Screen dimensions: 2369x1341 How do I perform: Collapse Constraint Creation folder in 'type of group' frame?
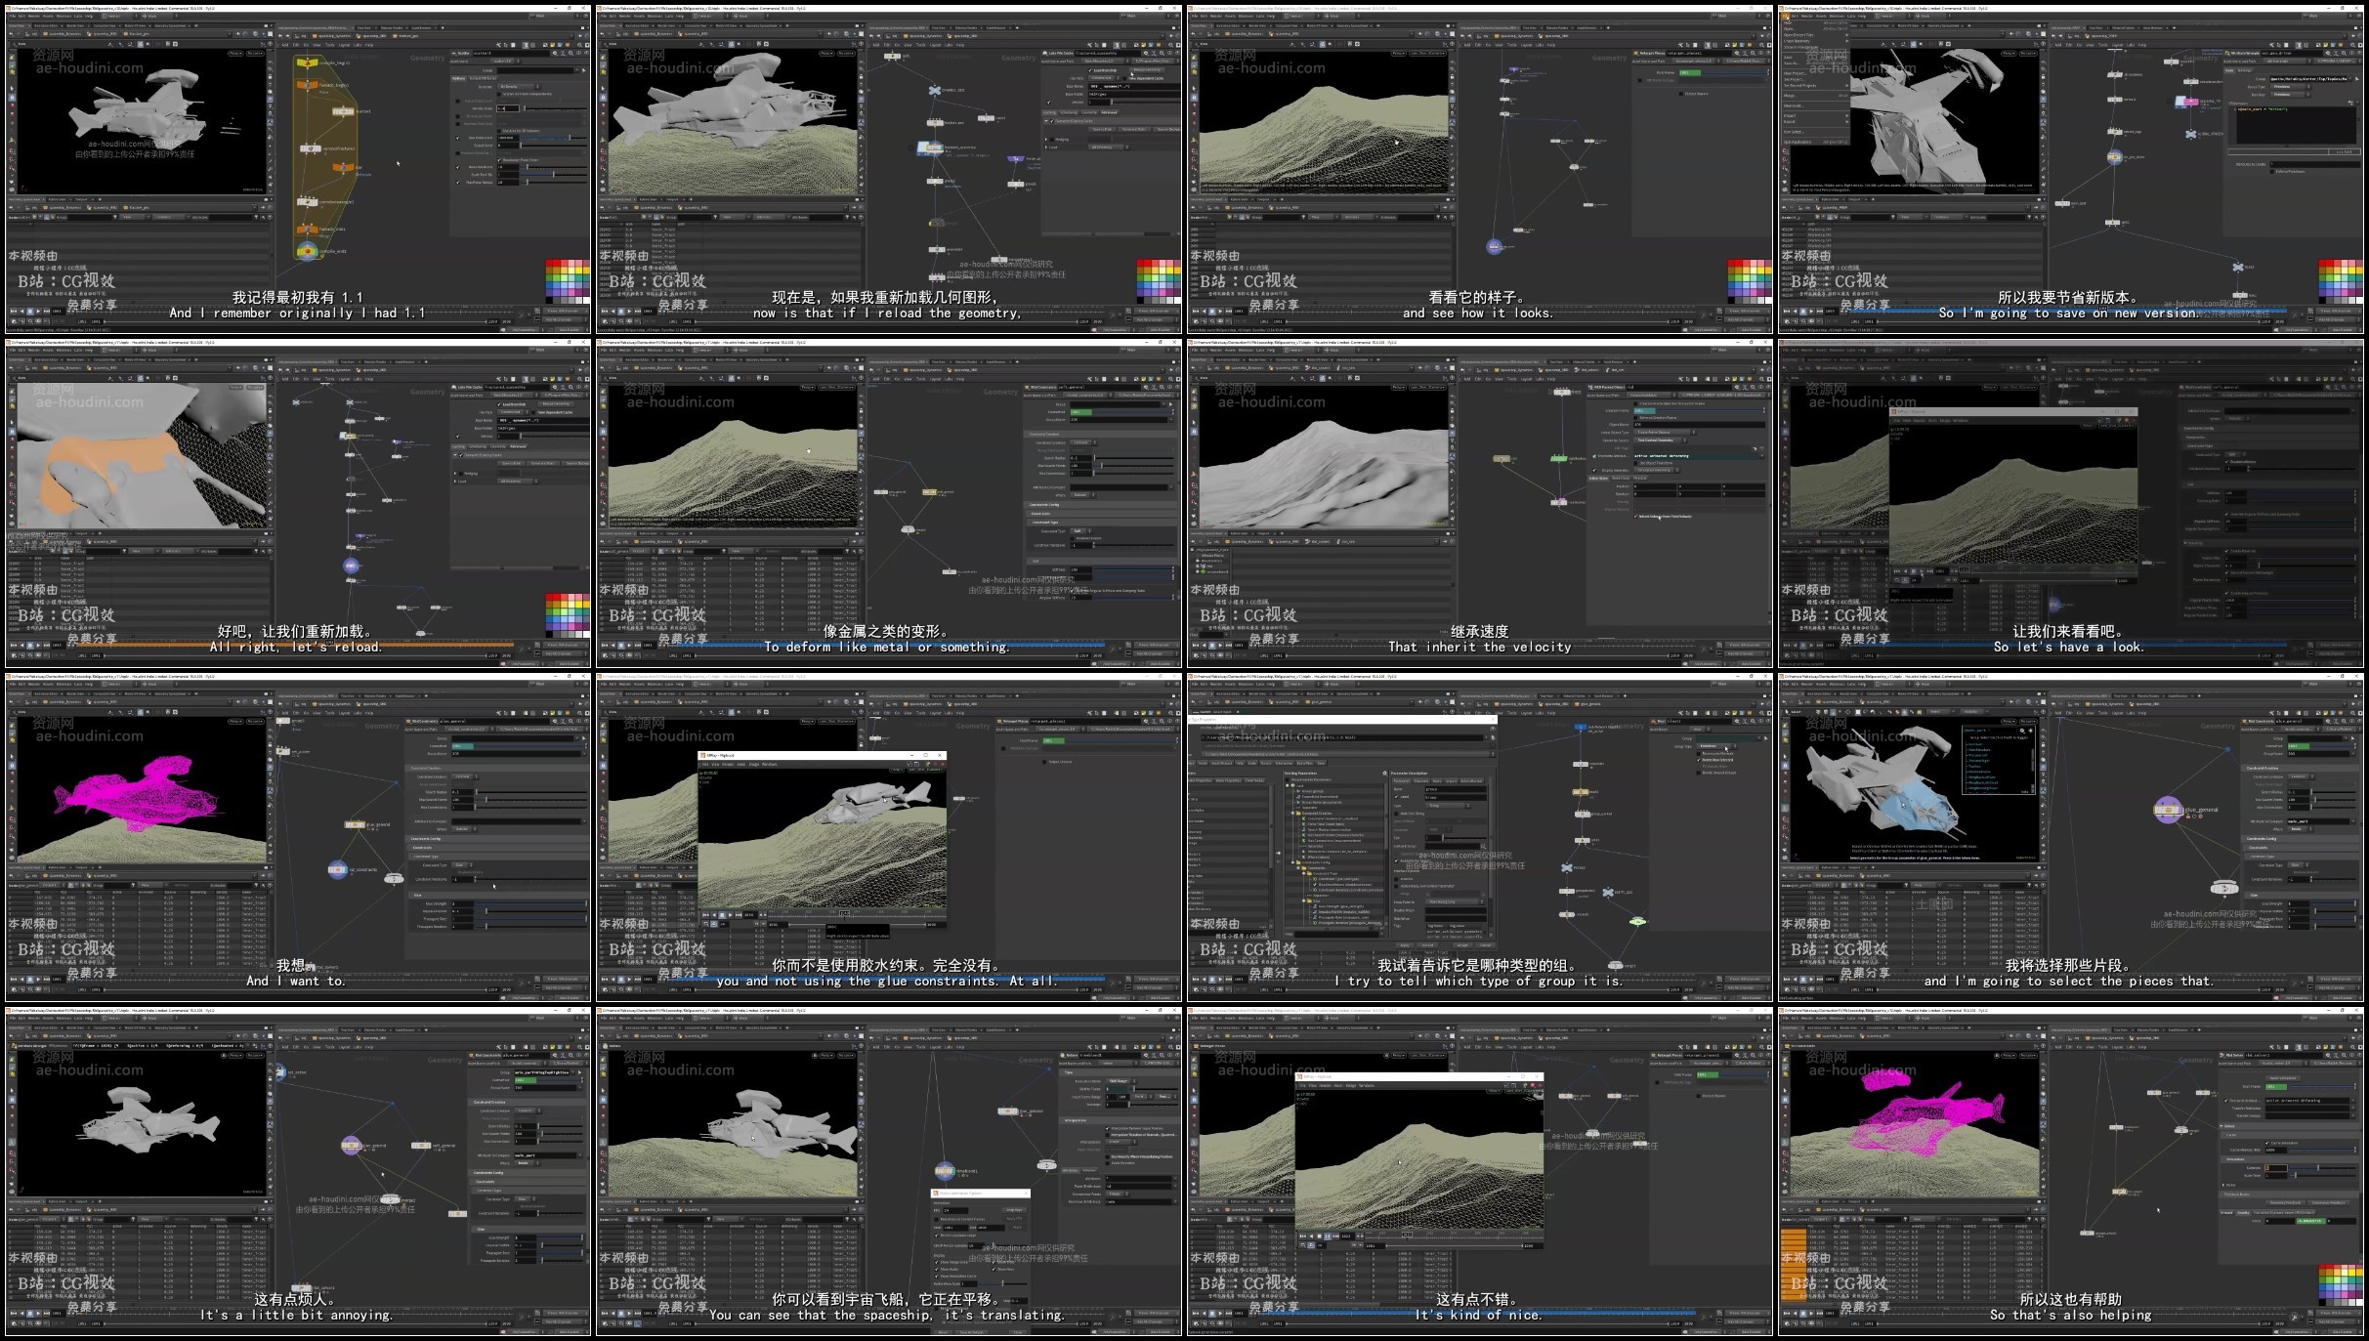(x=1292, y=813)
